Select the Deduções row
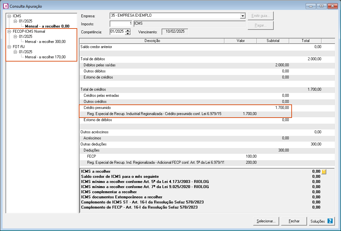The width and height of the screenshot is (341, 231). [x=207, y=150]
